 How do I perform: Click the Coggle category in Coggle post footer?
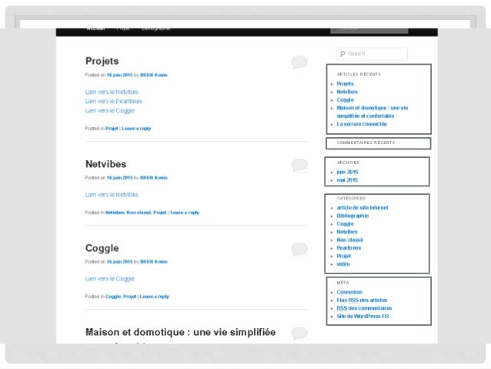pyautogui.click(x=113, y=297)
